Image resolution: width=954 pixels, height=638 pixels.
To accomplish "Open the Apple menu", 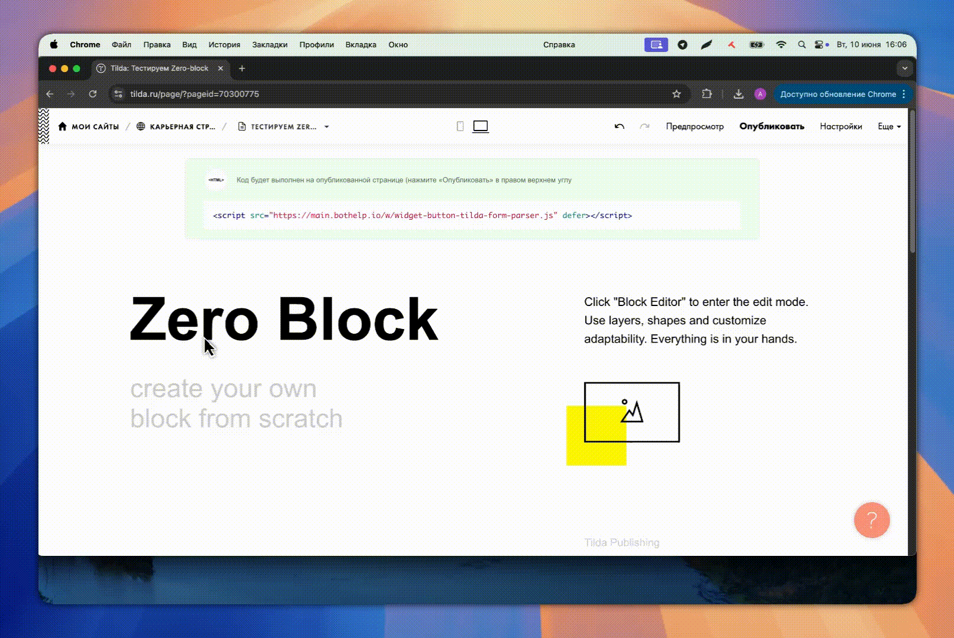I will [54, 44].
